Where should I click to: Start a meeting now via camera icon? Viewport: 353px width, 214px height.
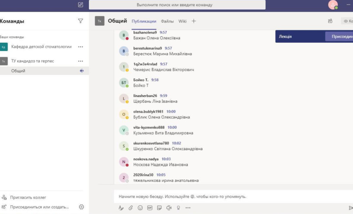click(169, 208)
